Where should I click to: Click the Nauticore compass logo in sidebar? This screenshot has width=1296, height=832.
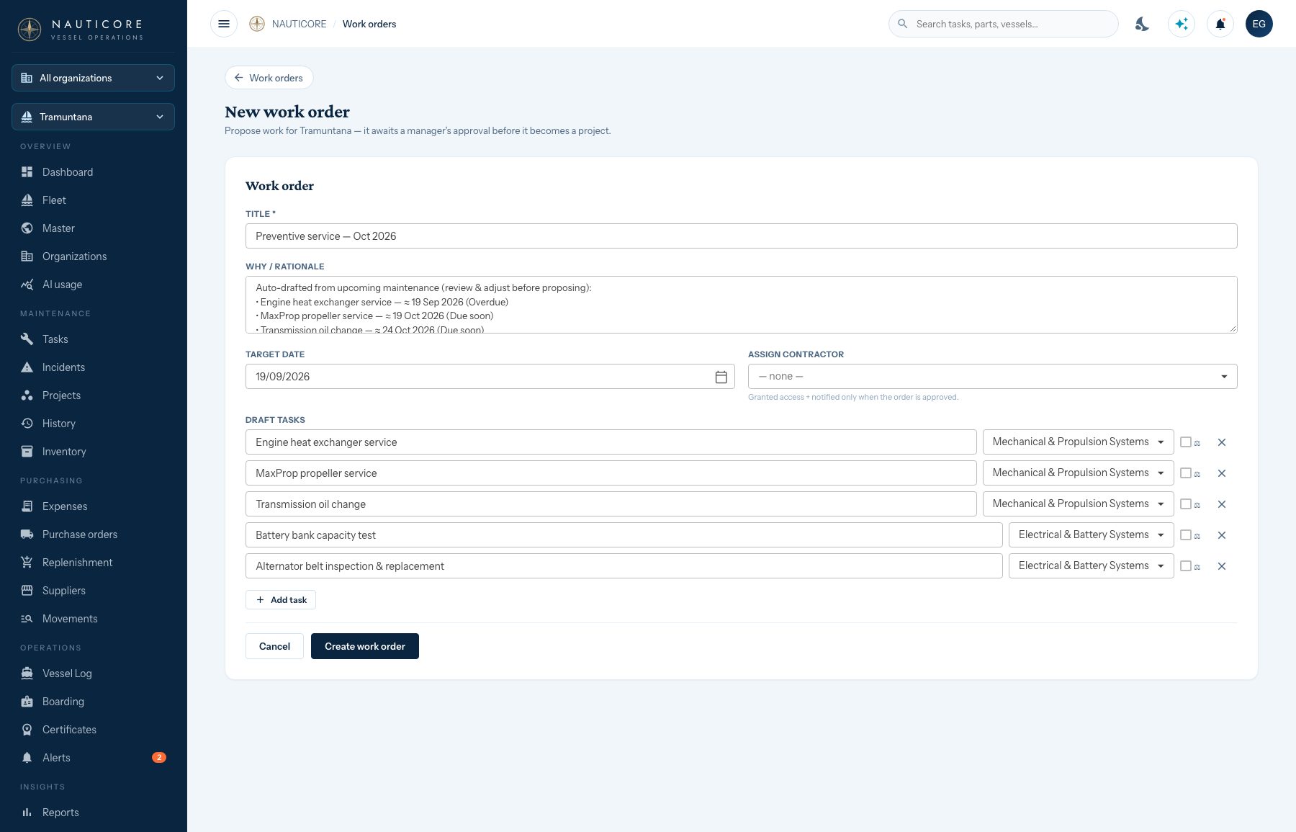coord(30,30)
